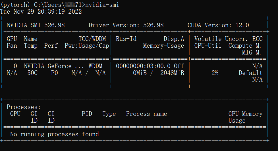
Task: Click the 'Disp.A' column header
Action: tap(174, 39)
